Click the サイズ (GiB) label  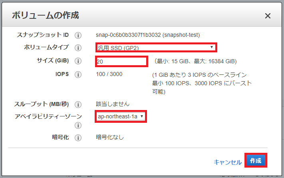[x=53, y=60]
